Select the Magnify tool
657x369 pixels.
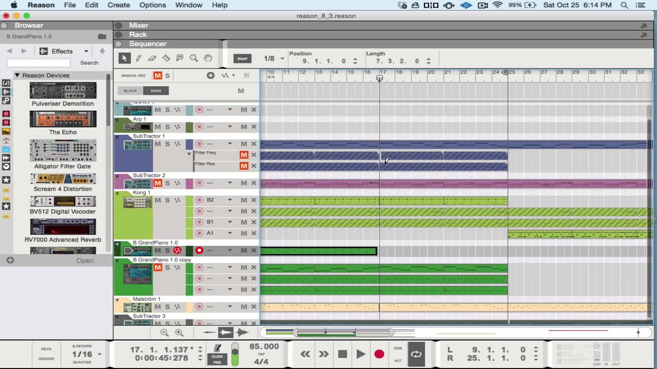pyautogui.click(x=194, y=58)
